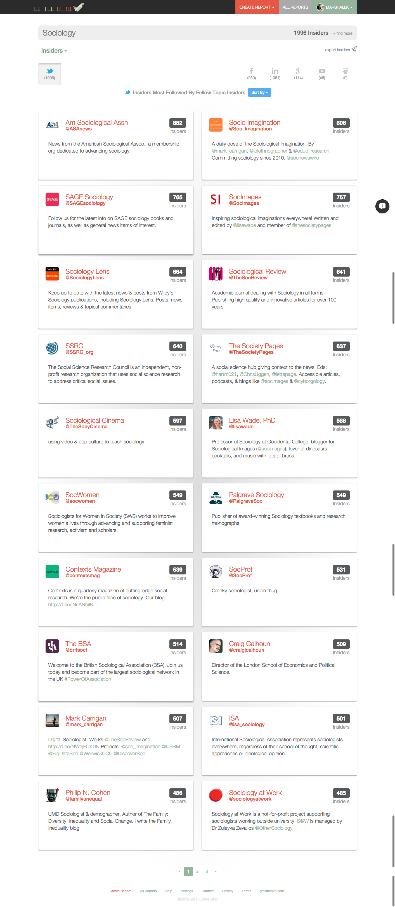Open the Sort By dropdown
Image resolution: width=395 pixels, height=907 pixels.
pos(259,93)
